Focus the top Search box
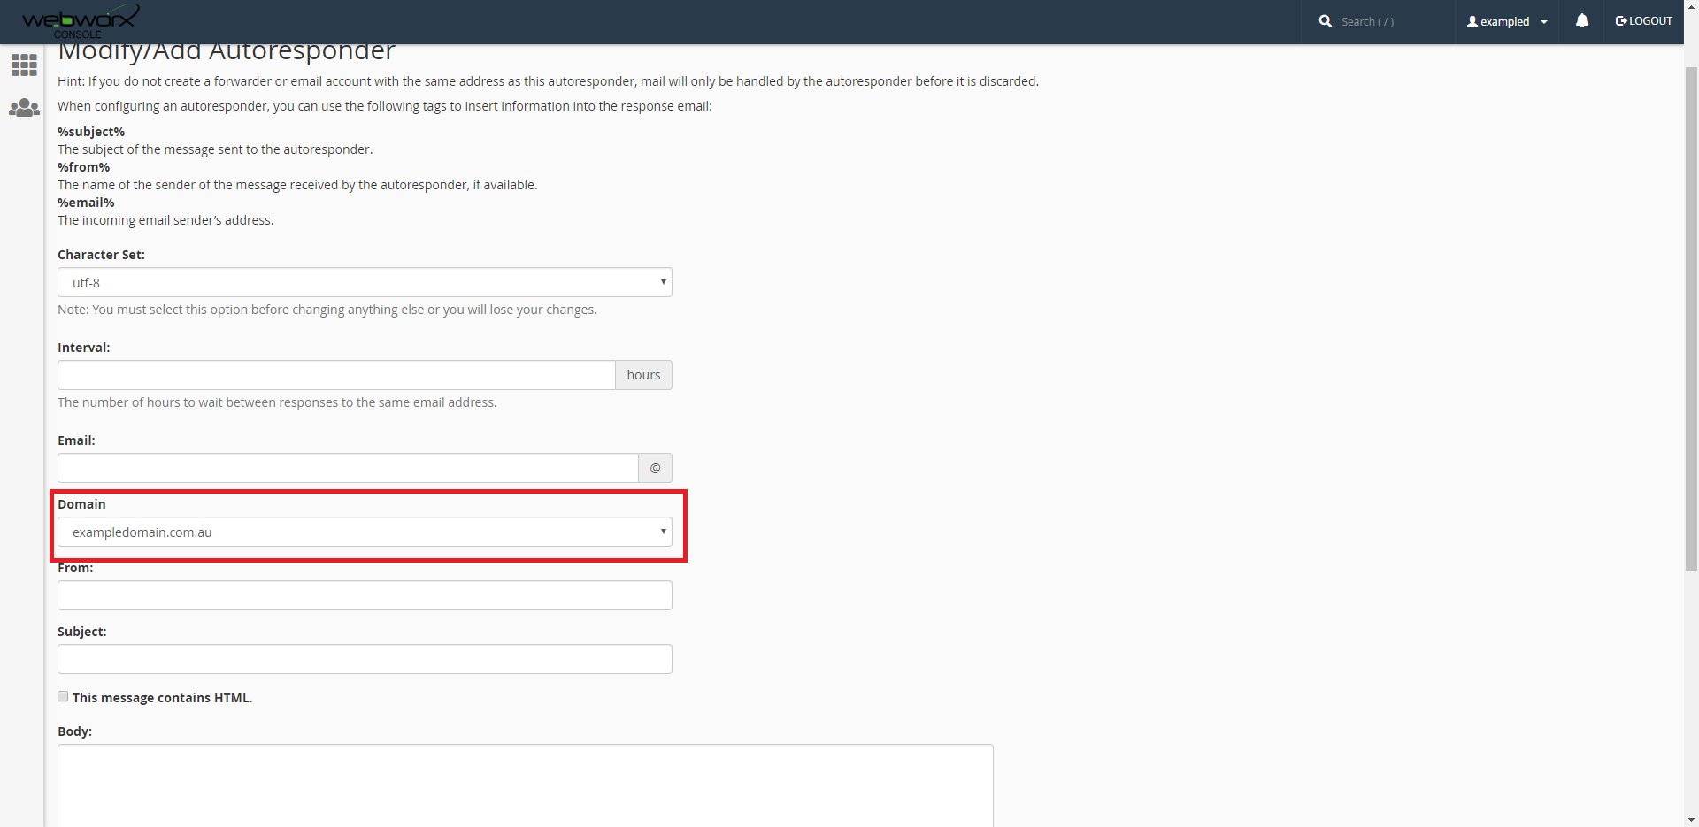The width and height of the screenshot is (1699, 827). pos(1389,21)
